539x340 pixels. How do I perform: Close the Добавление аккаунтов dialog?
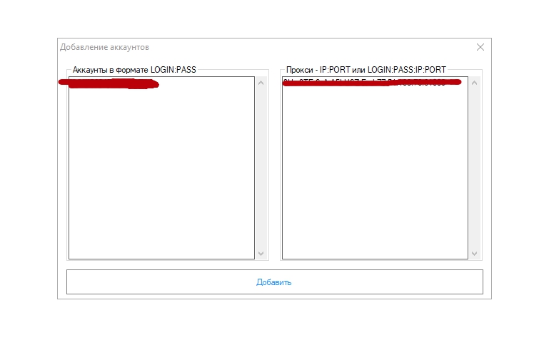[480, 47]
